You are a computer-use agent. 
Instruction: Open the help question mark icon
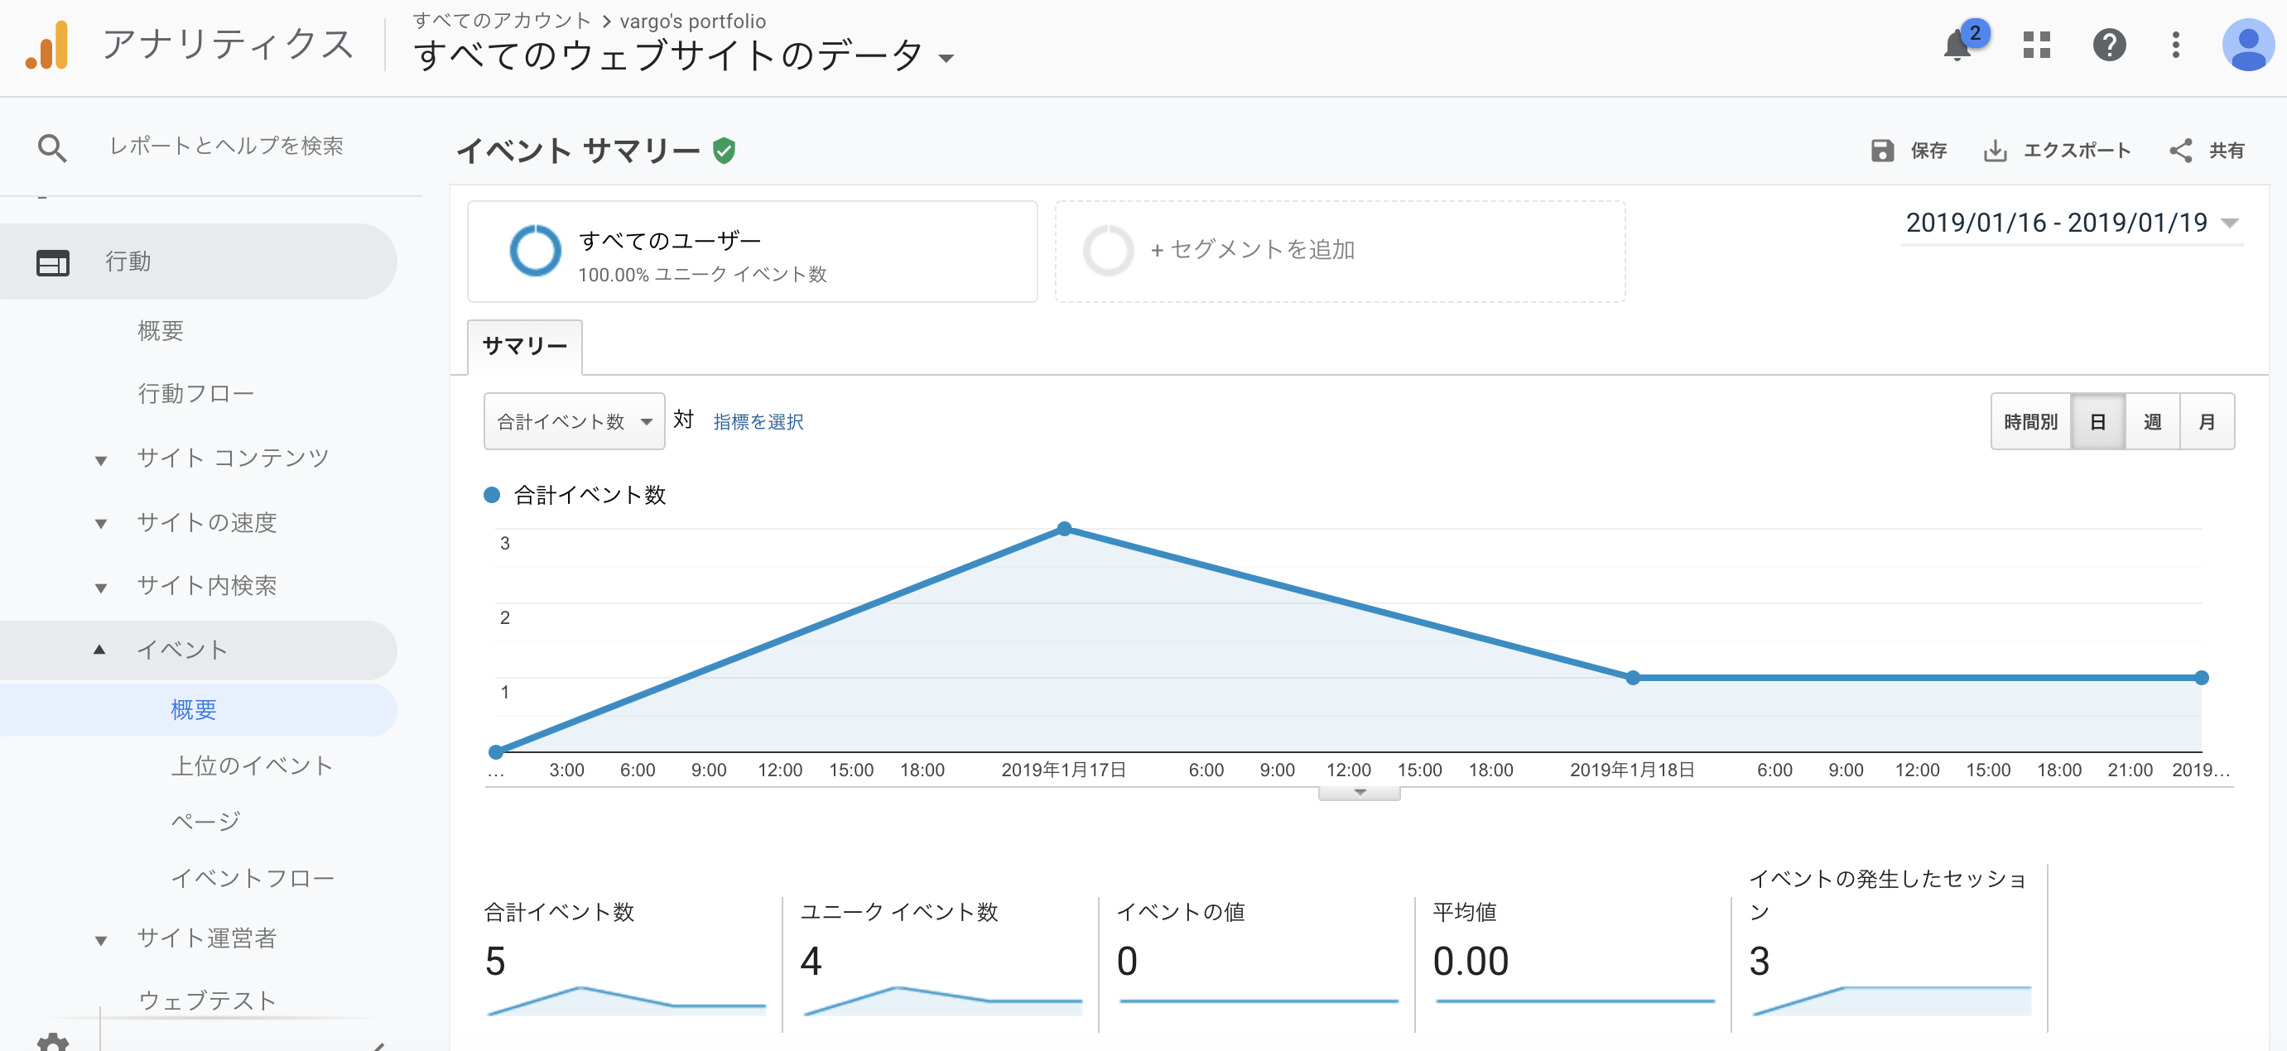coord(2110,45)
